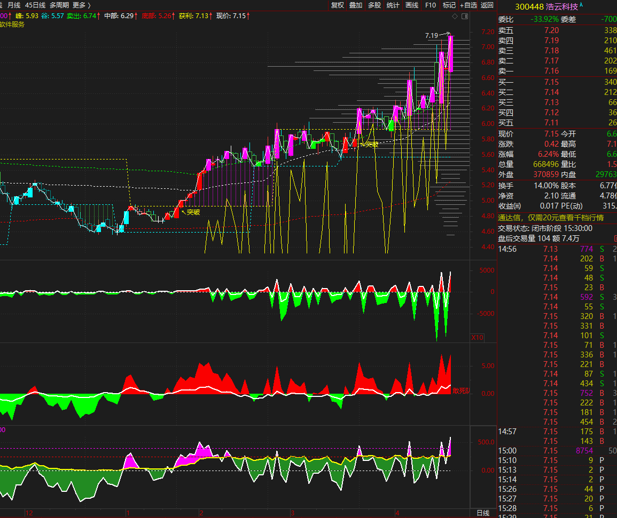
Task: Click the 突破 breakout arrow marker near 4.80
Action: click(190, 212)
